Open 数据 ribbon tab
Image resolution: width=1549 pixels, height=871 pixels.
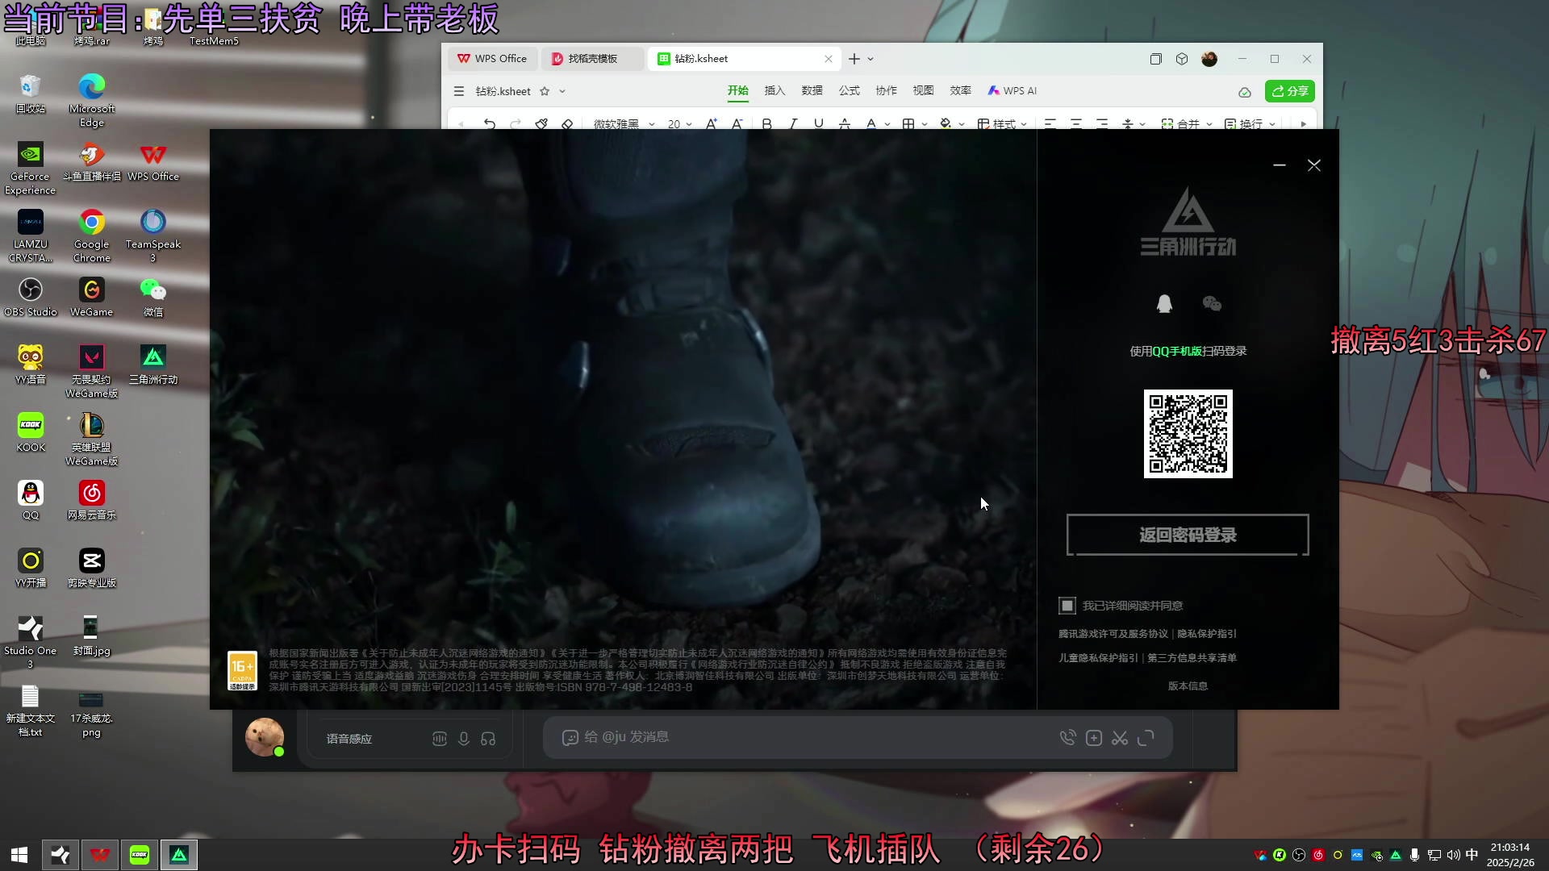coord(812,91)
